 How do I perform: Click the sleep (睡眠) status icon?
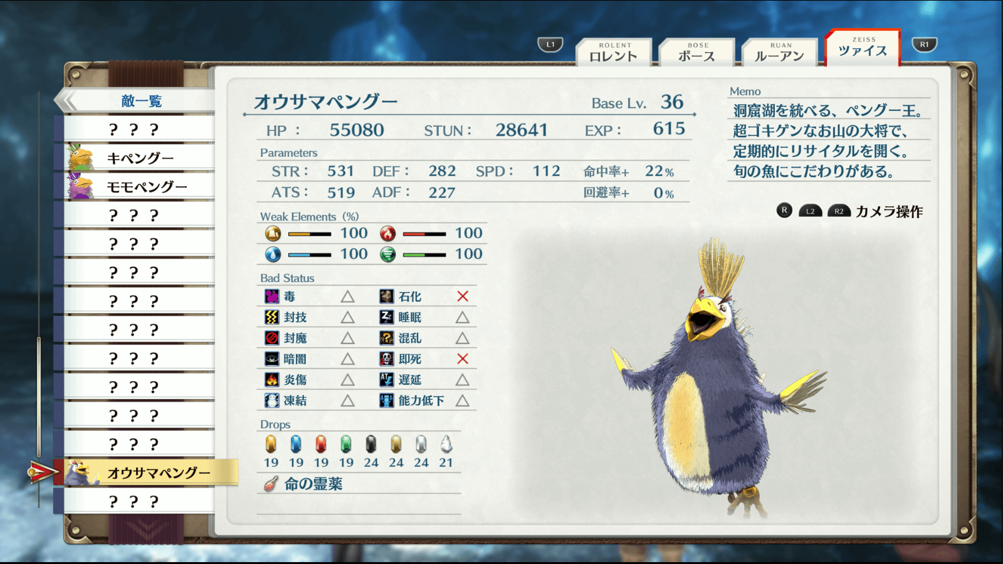click(387, 317)
